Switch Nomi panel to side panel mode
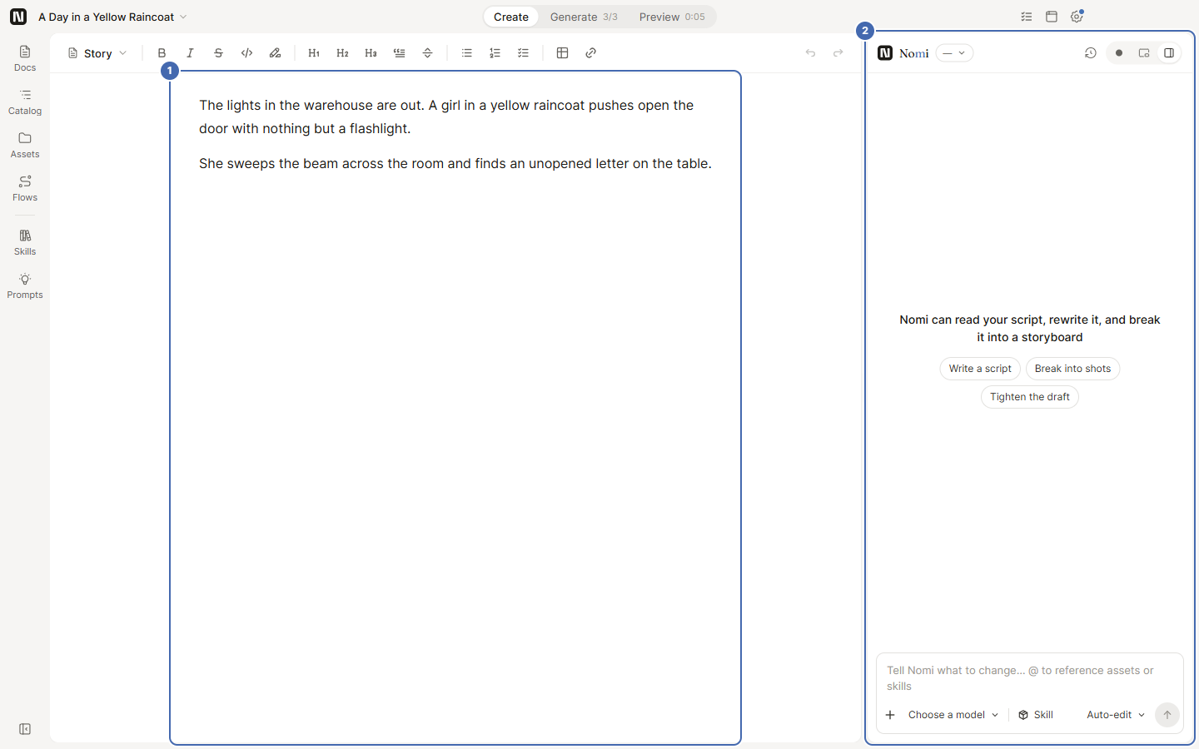 pyautogui.click(x=1169, y=53)
